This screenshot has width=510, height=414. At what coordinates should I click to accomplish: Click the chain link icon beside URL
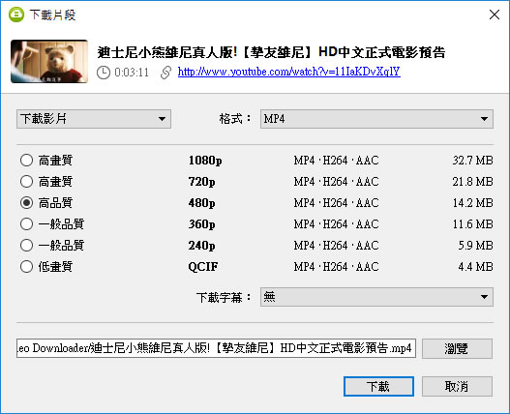coord(165,73)
